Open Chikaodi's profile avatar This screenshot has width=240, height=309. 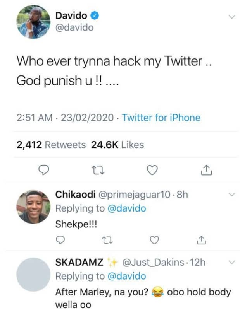click(34, 207)
